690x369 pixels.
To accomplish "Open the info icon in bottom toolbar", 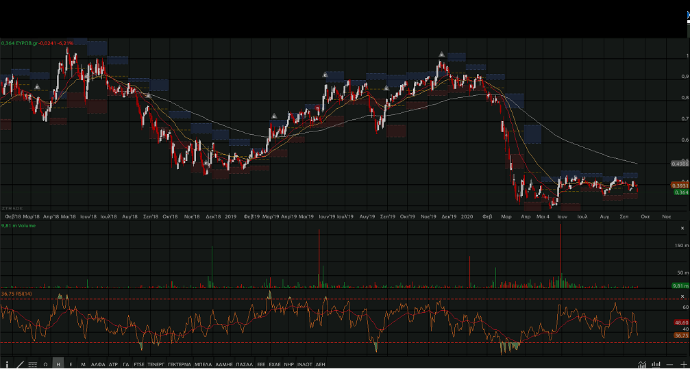I will click(7, 364).
